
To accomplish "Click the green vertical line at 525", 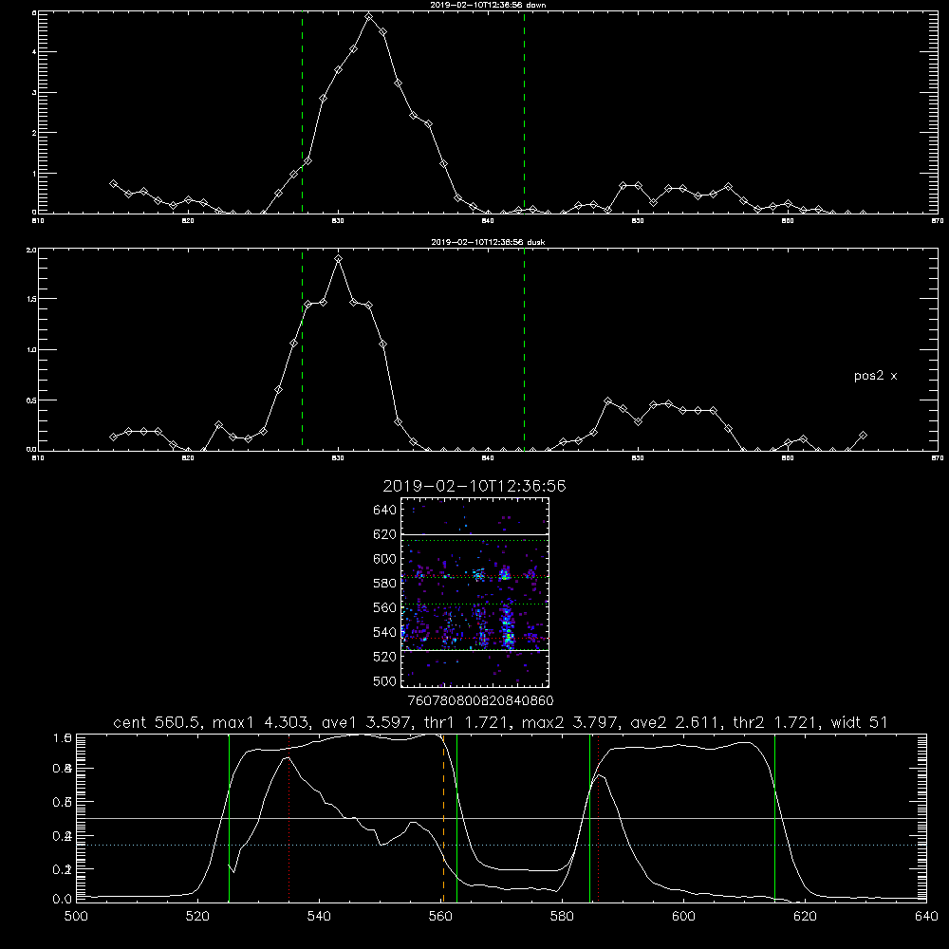I will click(x=229, y=818).
